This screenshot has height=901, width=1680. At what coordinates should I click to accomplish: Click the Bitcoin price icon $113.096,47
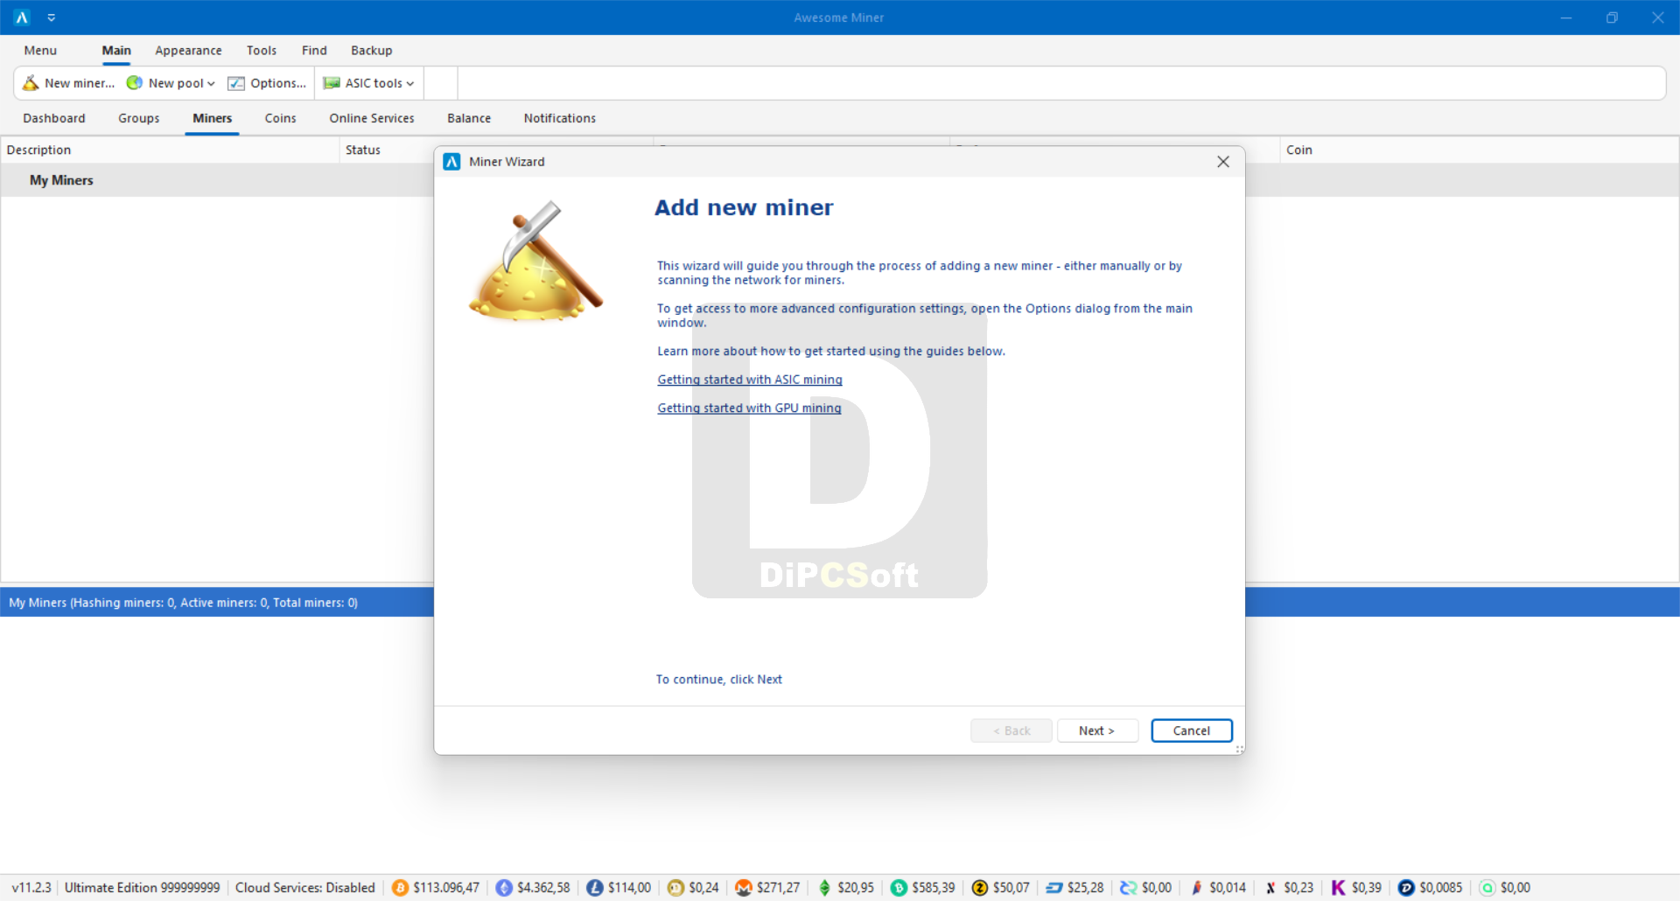point(400,888)
